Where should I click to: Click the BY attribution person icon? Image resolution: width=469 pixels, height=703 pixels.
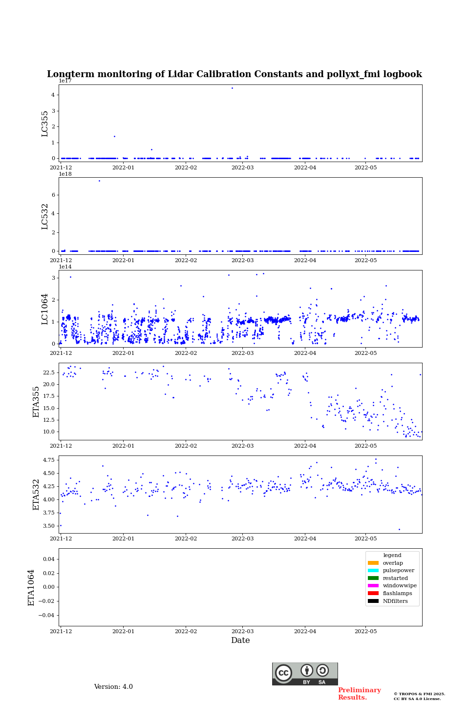[307, 670]
